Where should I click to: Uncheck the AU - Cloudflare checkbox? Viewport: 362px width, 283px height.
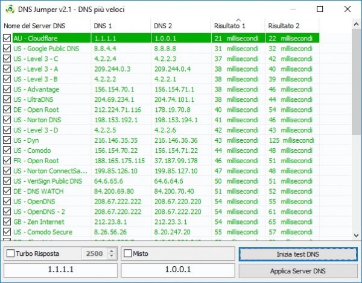7,39
